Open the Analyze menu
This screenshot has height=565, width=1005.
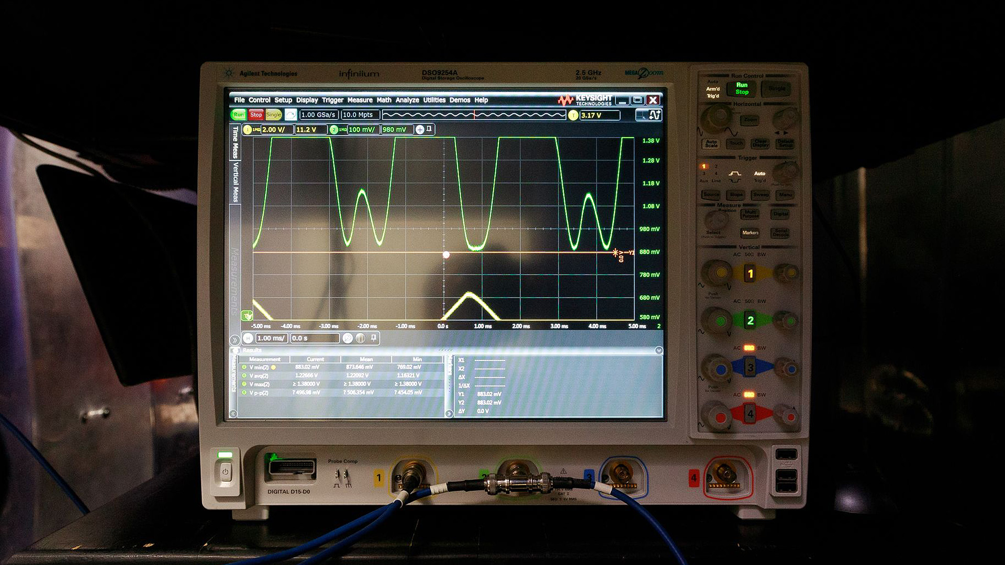pos(407,100)
